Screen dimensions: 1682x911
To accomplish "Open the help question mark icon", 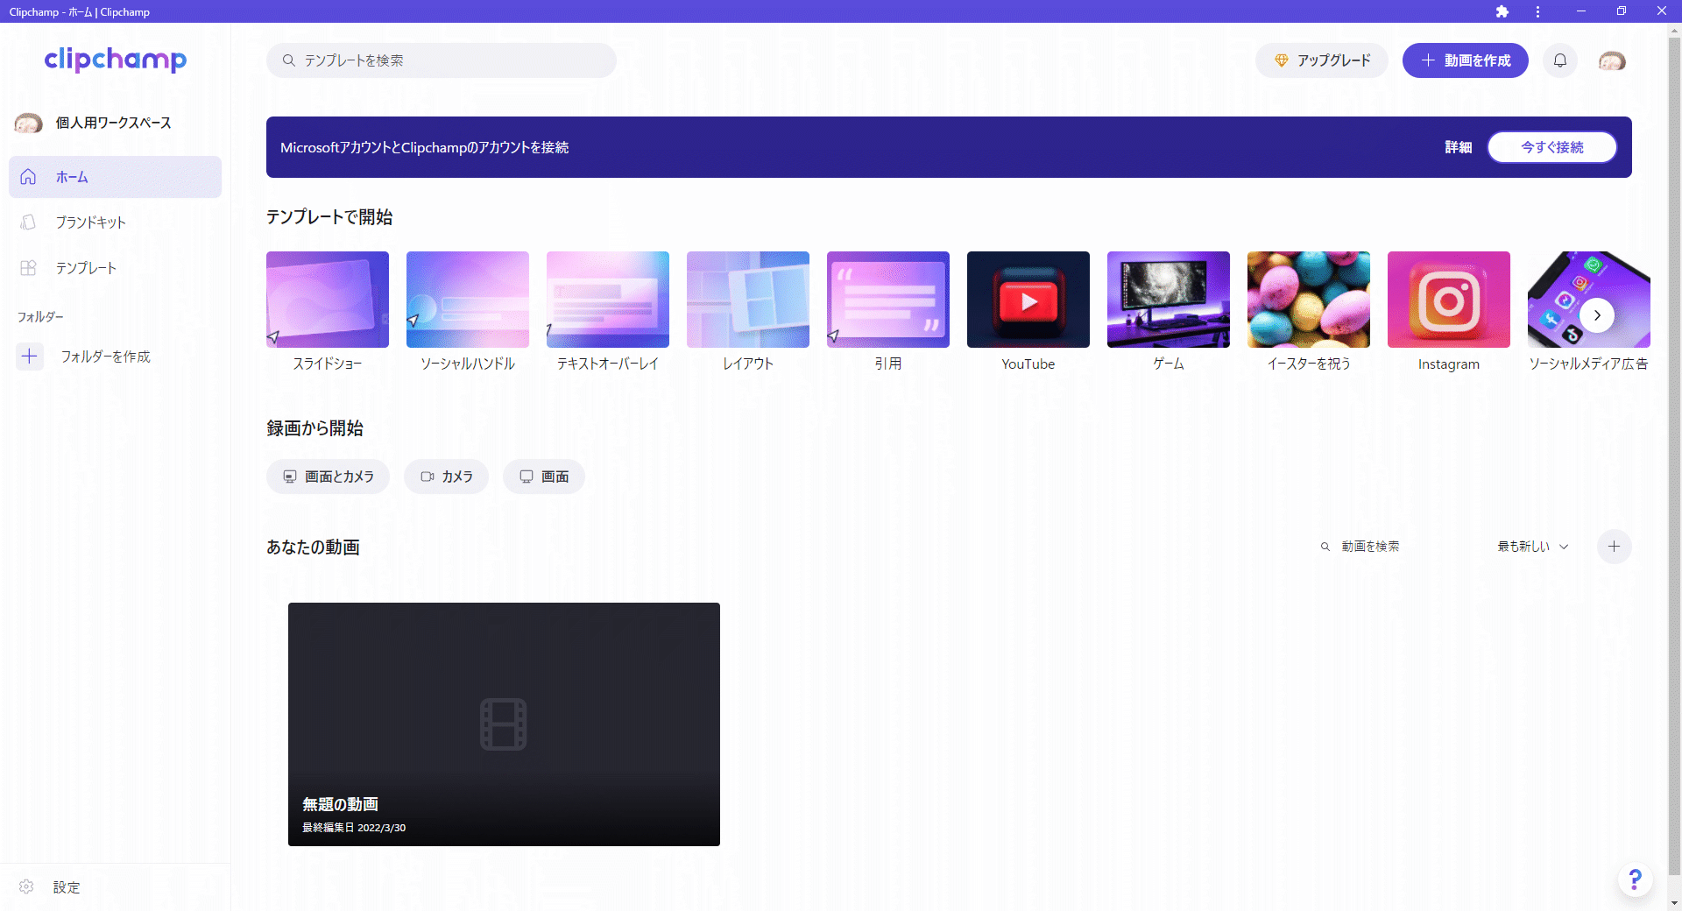I will (x=1635, y=879).
